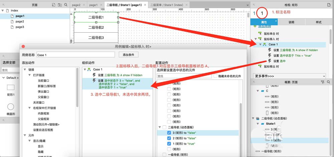
Task: Check the 二级导航 (动态面板) checkbox
Action: click(164, 127)
